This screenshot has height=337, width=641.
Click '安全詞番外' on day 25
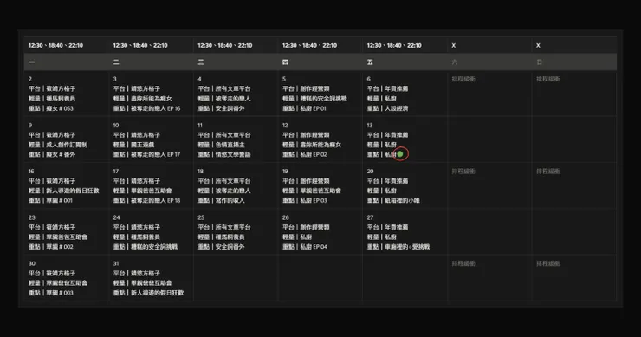[230, 247]
